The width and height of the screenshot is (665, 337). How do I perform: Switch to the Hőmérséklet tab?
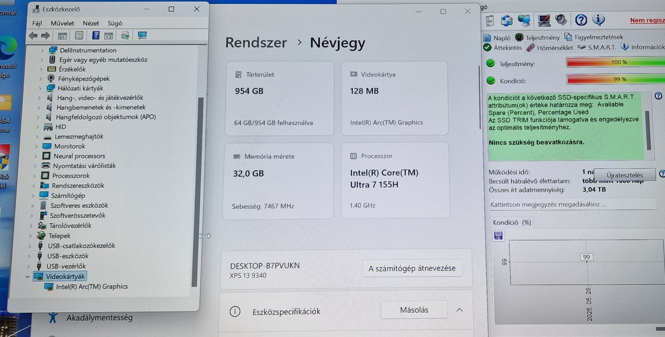tap(549, 48)
